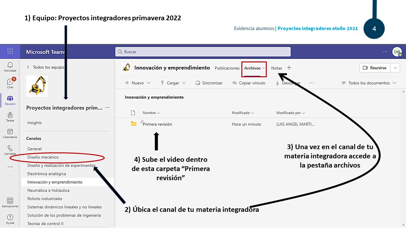Viewport: 406px width, 228px height.
Task: Open the Electrónica analógica channel
Action: click(x=47, y=174)
